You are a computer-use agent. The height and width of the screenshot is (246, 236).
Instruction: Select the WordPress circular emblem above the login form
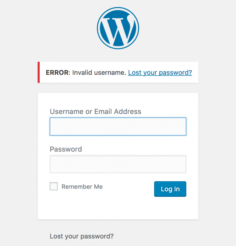[x=118, y=27]
